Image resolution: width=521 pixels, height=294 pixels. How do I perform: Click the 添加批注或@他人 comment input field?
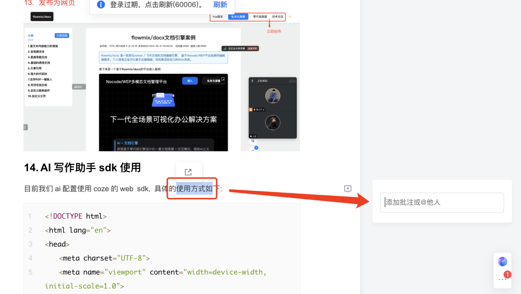click(442, 203)
